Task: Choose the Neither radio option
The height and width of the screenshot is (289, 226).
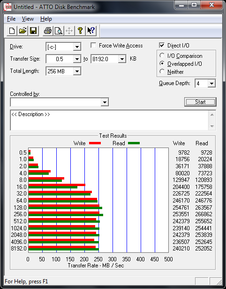Action: (x=162, y=71)
